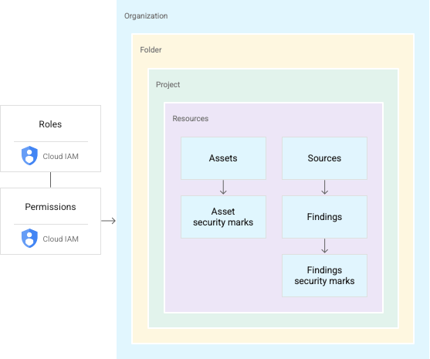Select the Assets box
Screen dimensions: 430x359
223,158
